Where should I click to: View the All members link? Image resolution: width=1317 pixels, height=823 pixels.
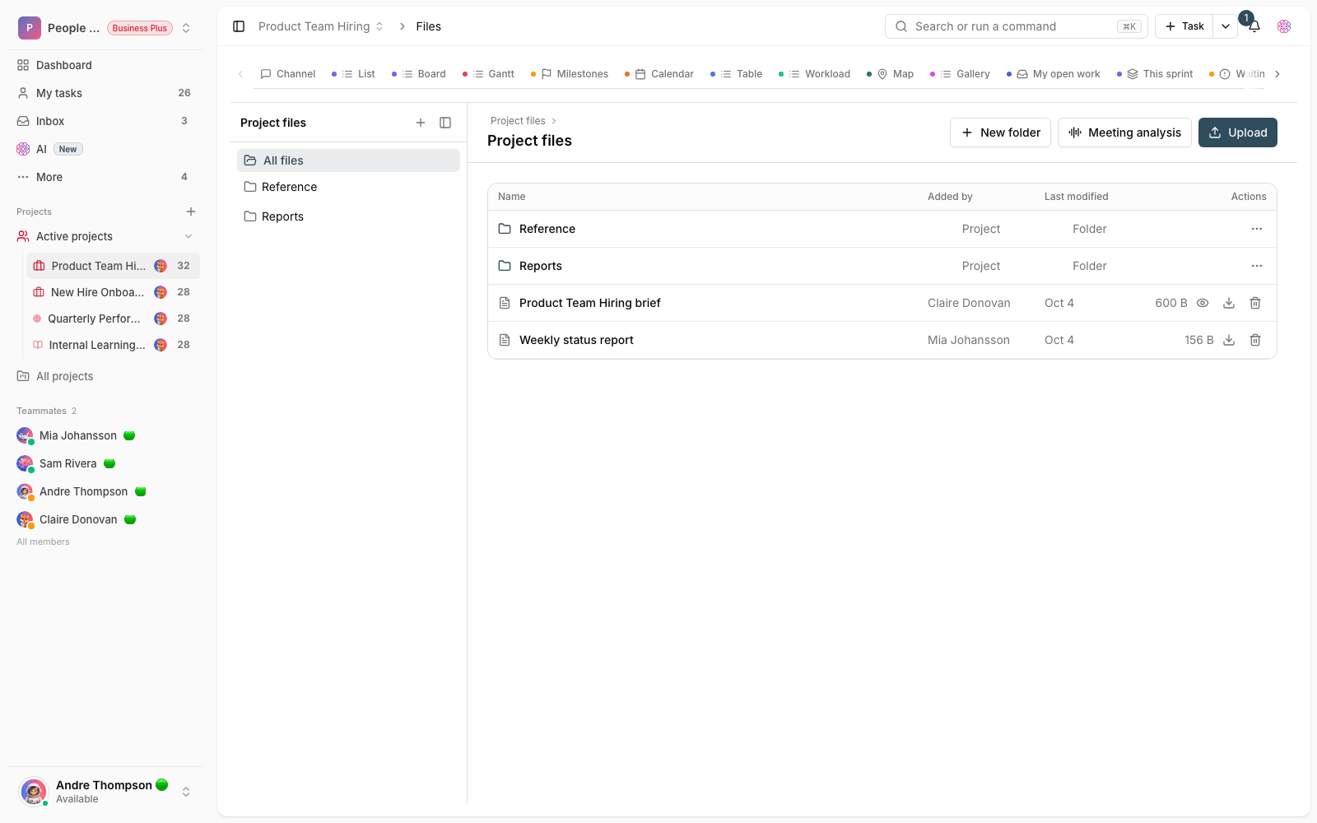click(x=43, y=542)
